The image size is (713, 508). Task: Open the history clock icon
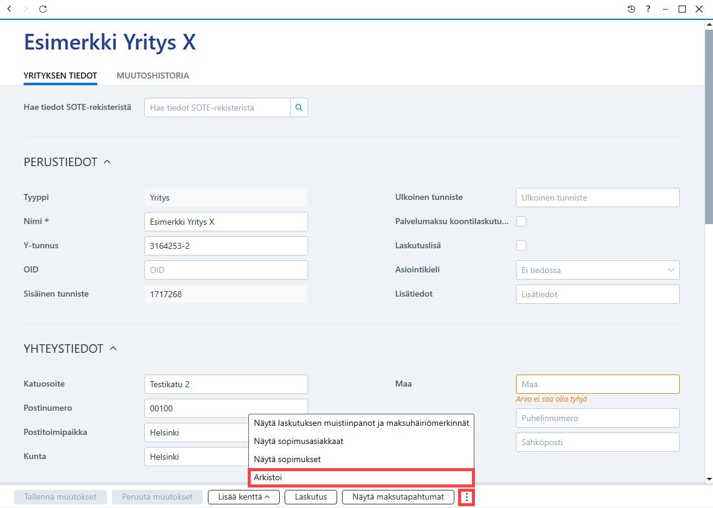631,9
